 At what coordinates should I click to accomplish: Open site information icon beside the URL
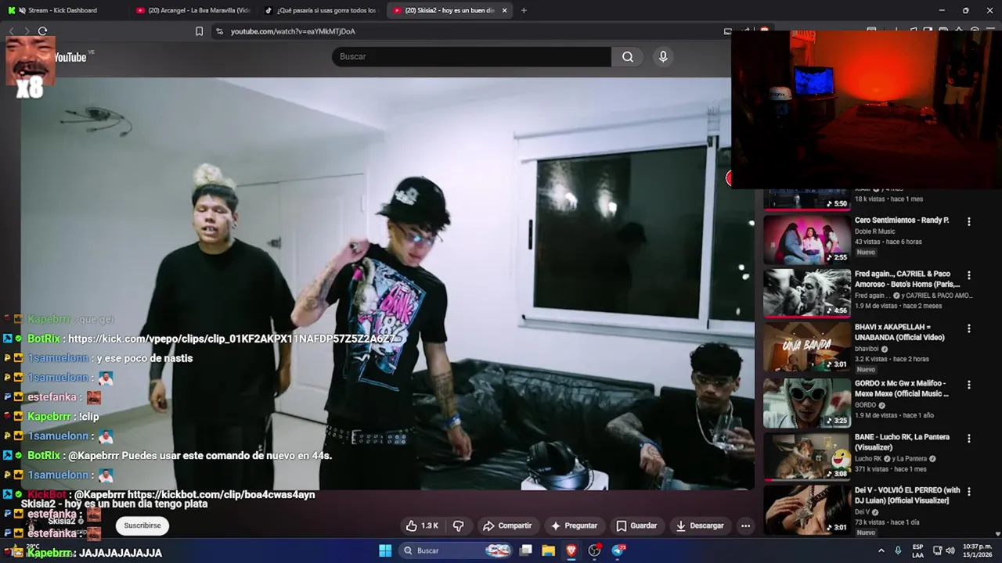(219, 31)
